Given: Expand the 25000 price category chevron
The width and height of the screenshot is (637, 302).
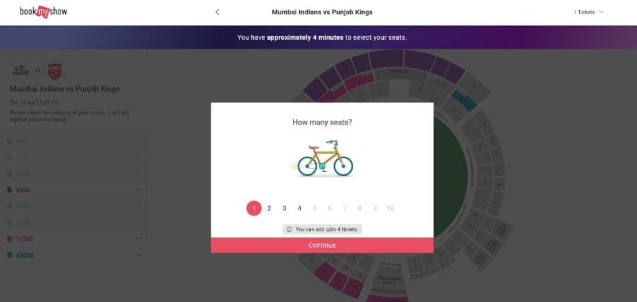Looking at the screenshot, I should click(x=139, y=255).
